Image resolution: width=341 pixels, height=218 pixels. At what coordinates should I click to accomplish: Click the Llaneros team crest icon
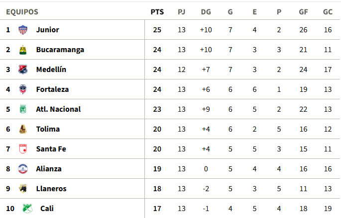pos(23,189)
